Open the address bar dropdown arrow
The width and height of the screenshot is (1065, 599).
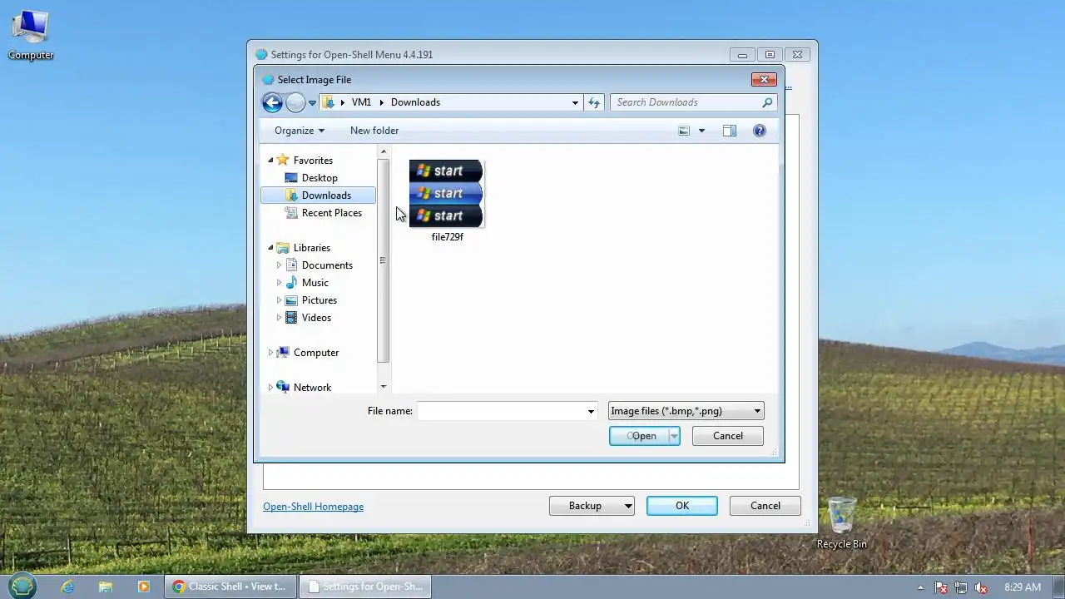coord(575,102)
